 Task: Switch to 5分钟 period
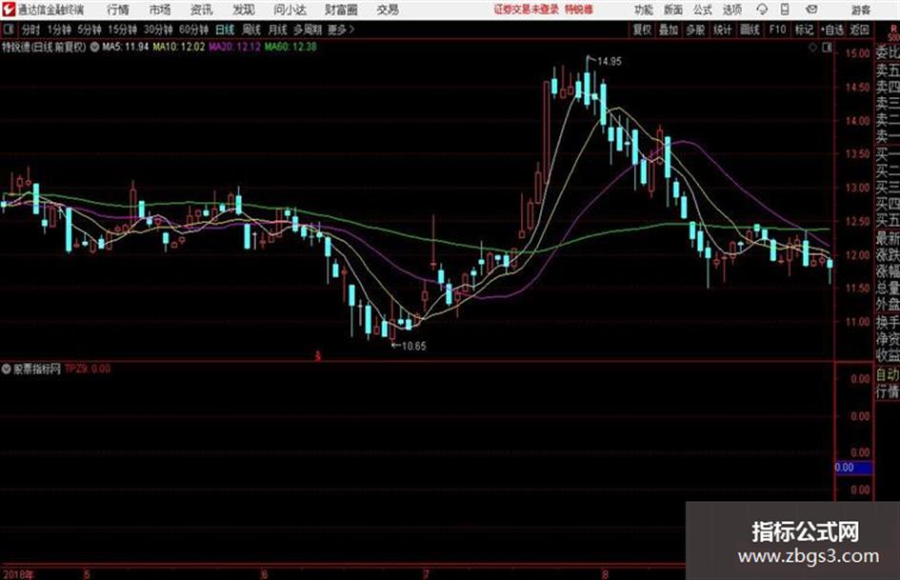[x=90, y=30]
